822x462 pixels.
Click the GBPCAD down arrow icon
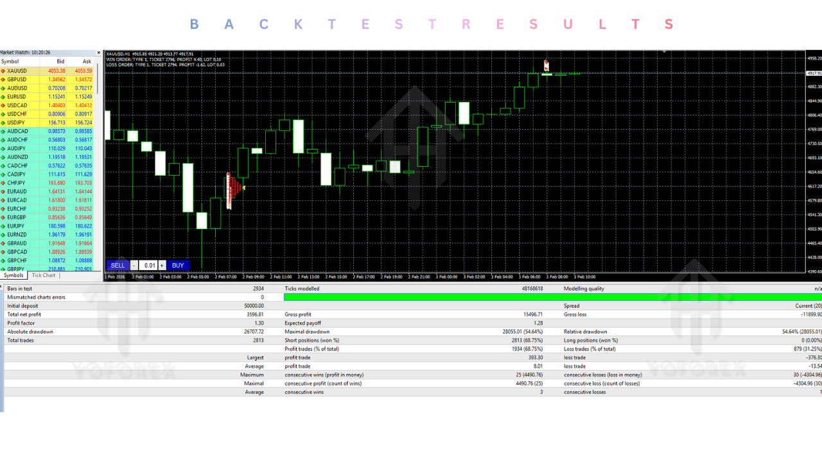(3, 252)
